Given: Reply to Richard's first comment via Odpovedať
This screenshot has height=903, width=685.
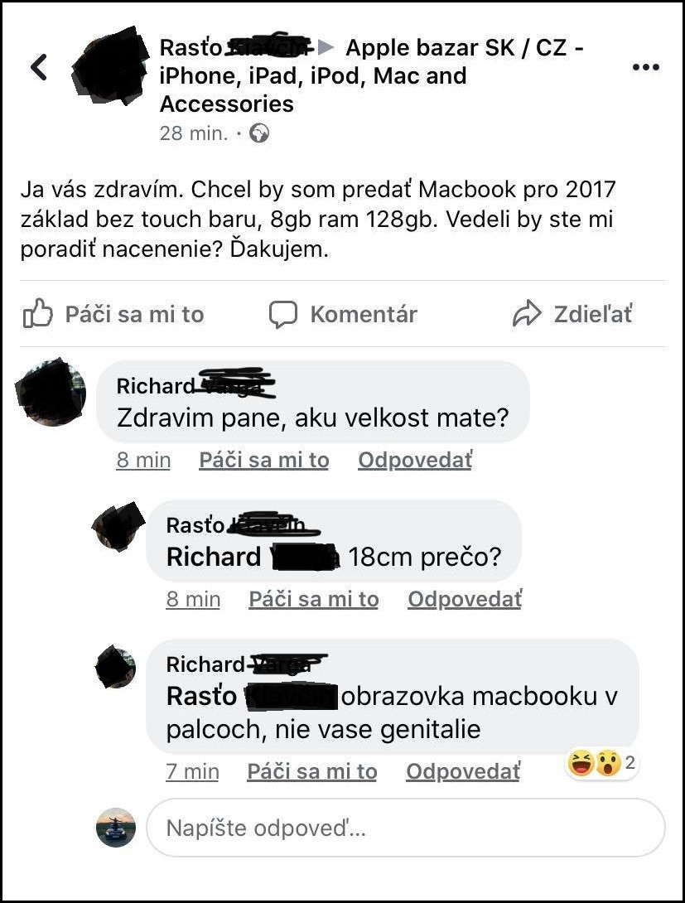Looking at the screenshot, I should point(415,460).
